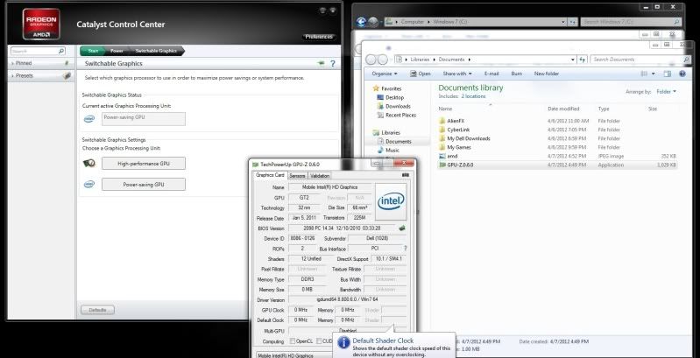
Task: Click Burn in Documents toolbar
Action: [517, 74]
